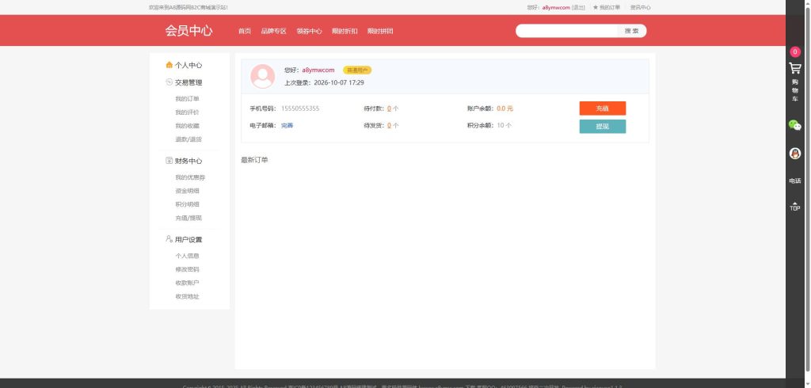
Task: Open 限时折扣 in the navigation bar
Action: click(x=345, y=31)
